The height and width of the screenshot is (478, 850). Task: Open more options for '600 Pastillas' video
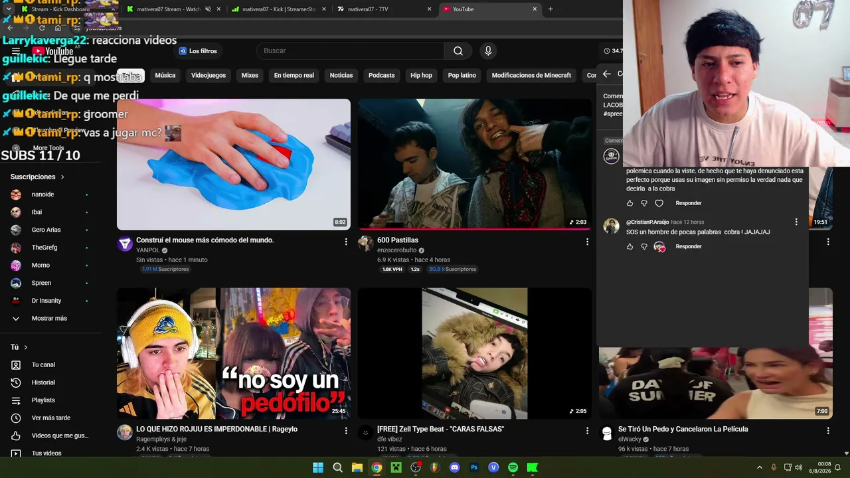[587, 242]
